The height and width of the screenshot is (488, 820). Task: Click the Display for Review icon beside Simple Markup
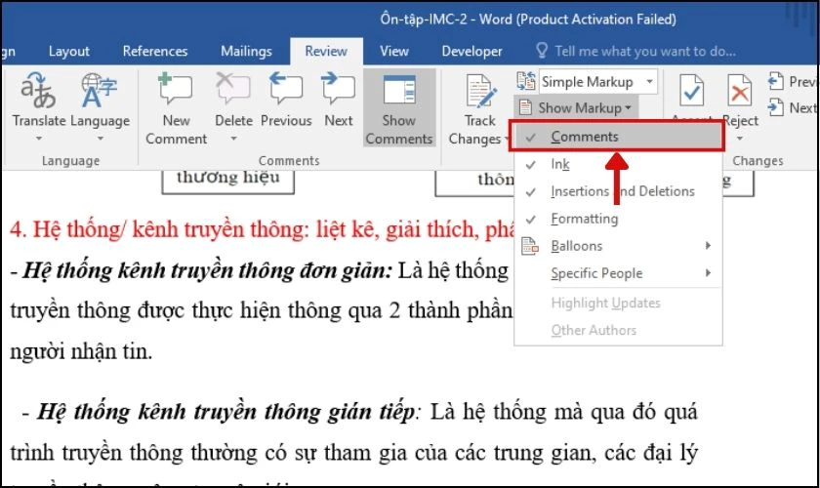526,81
